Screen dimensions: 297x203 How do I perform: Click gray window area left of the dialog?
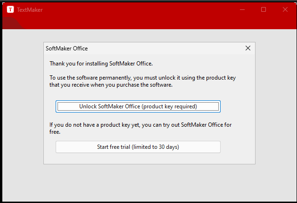click(x=23, y=103)
